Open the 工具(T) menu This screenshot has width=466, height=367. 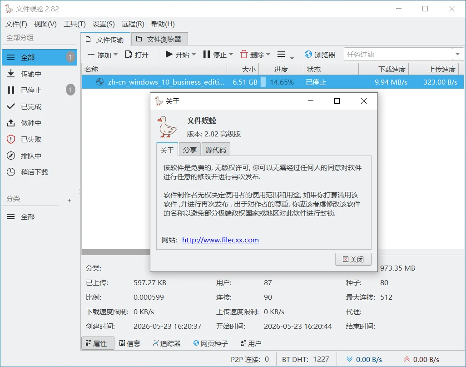(x=74, y=24)
